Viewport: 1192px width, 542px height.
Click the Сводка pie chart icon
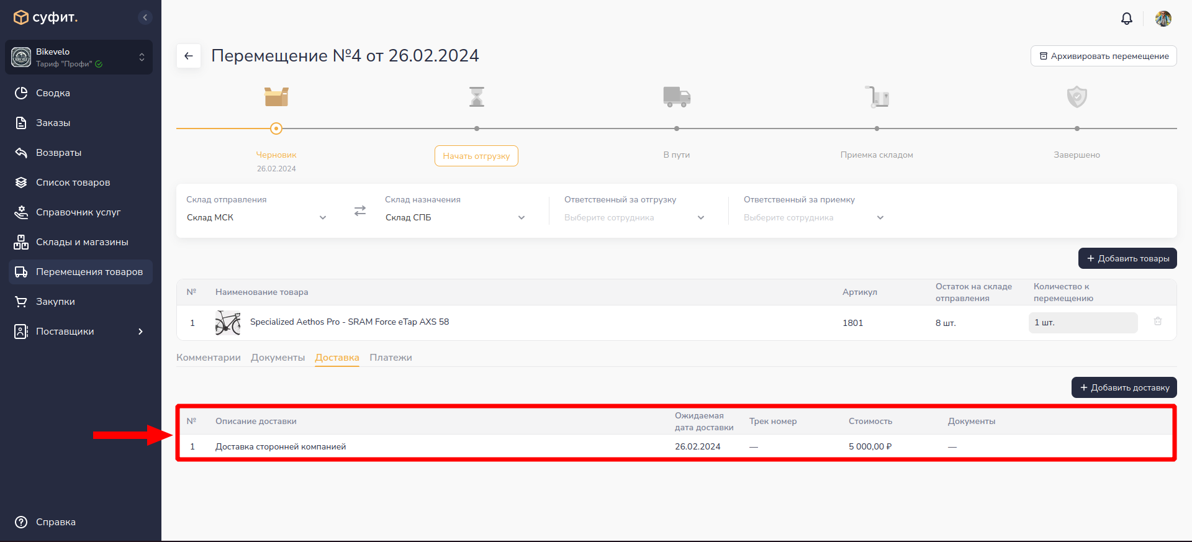(x=21, y=93)
